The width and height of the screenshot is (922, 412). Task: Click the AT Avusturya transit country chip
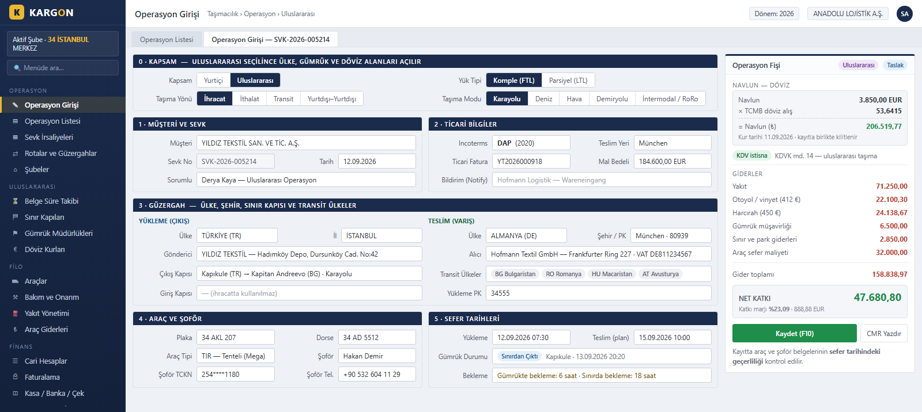click(x=660, y=274)
